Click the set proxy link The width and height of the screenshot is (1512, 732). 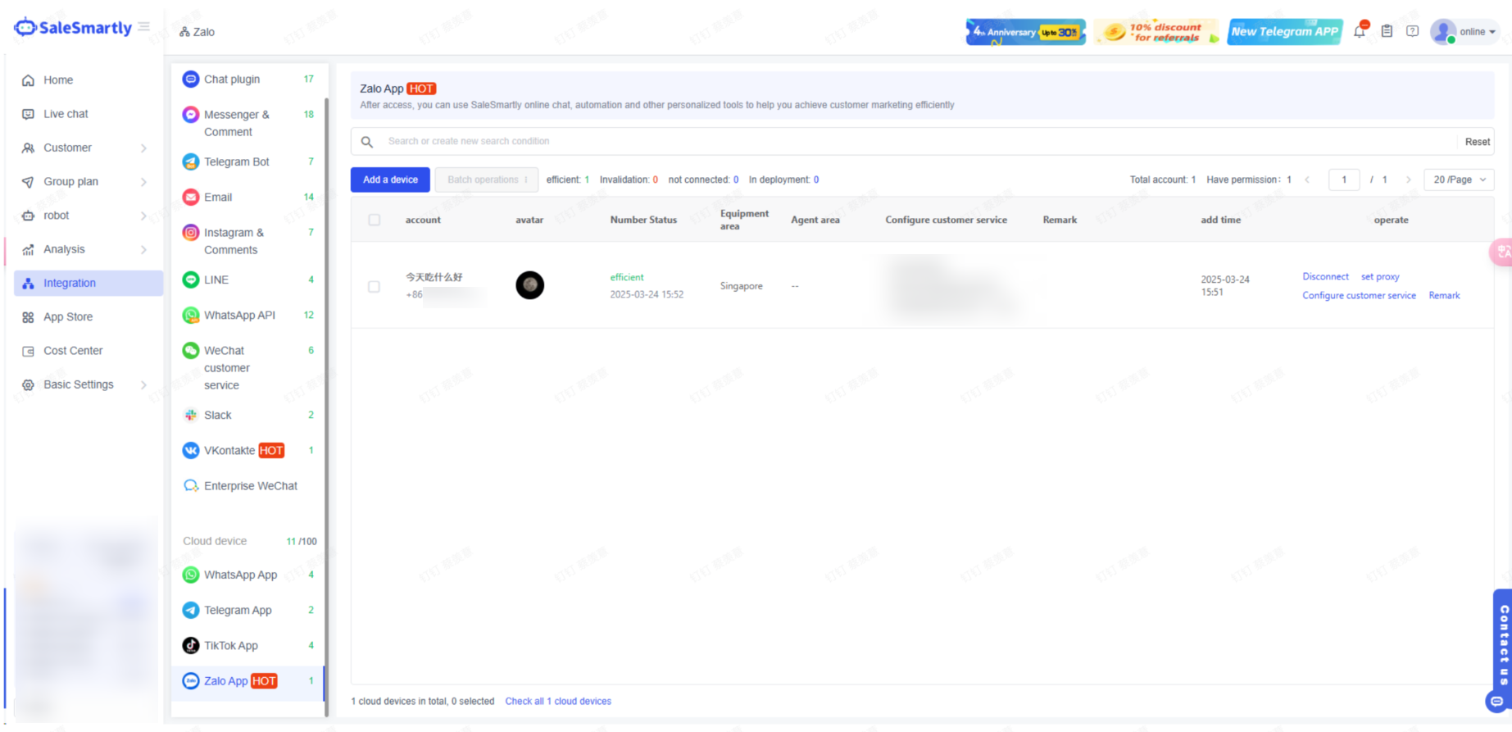tap(1380, 277)
